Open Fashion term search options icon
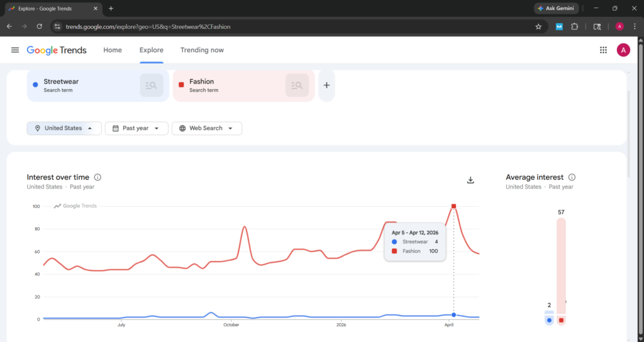The width and height of the screenshot is (644, 342). pyautogui.click(x=297, y=85)
